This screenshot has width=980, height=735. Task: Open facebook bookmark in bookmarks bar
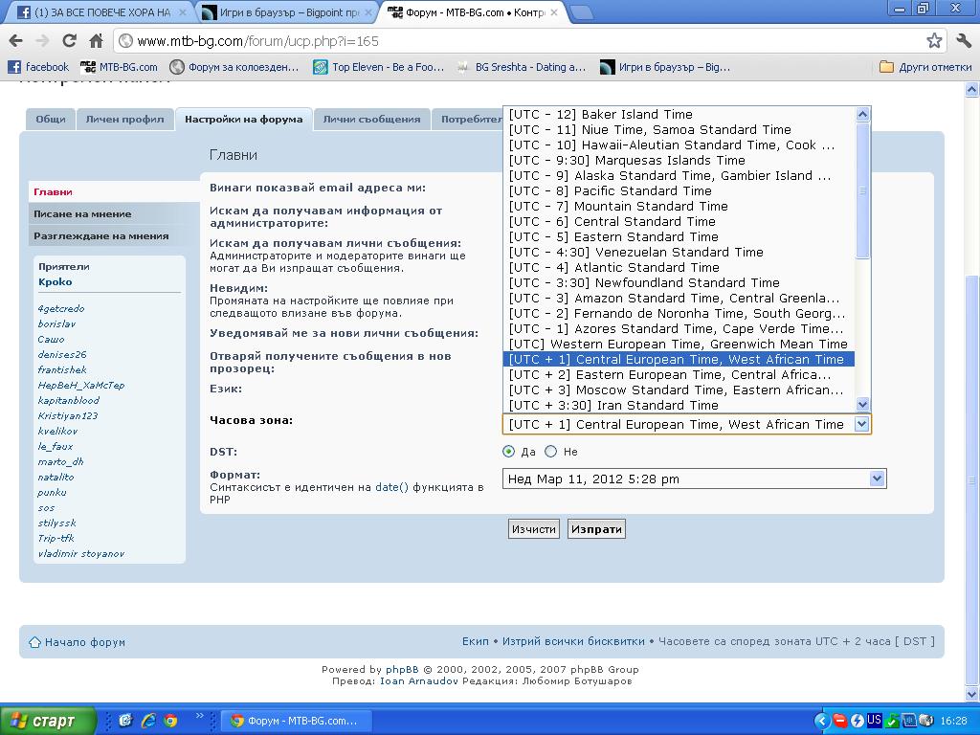point(38,67)
